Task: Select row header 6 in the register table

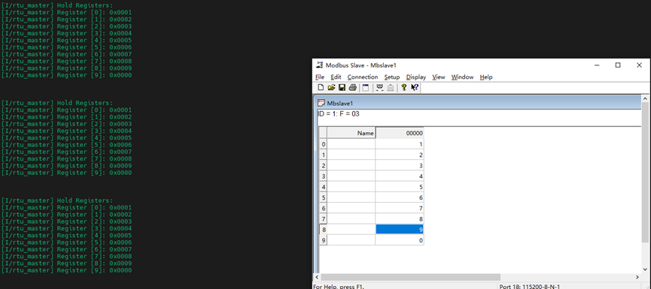Action: point(323,208)
